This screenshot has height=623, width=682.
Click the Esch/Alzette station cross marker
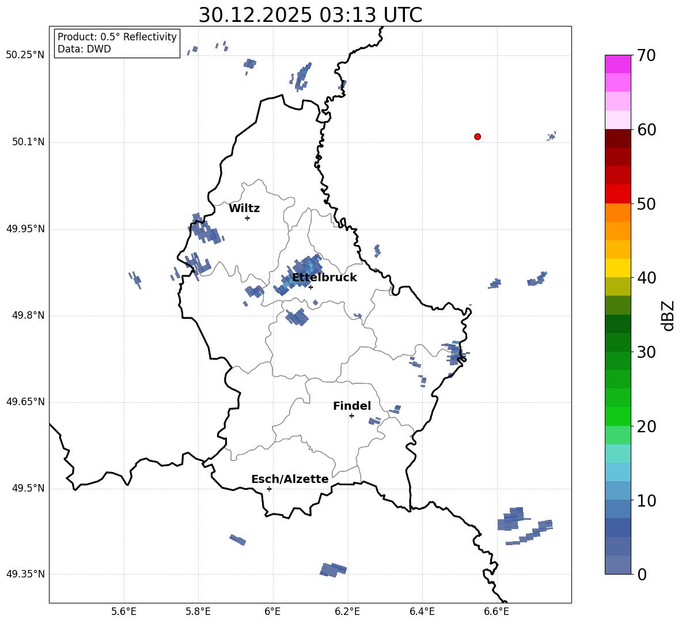[269, 489]
